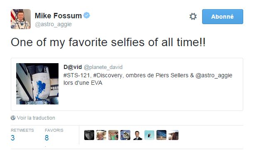Open Mike Fossum's profile avatar
254x150 pixels.
[x=21, y=19]
